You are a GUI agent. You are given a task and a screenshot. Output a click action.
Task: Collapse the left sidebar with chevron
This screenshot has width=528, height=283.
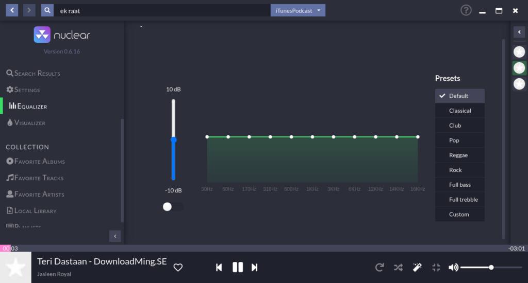[115, 236]
